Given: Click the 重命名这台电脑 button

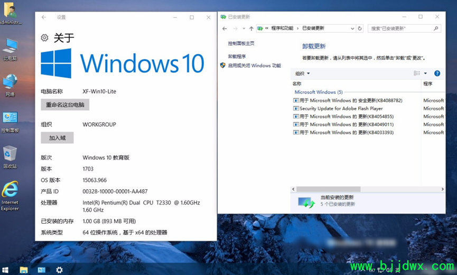Looking at the screenshot, I should [x=65, y=105].
